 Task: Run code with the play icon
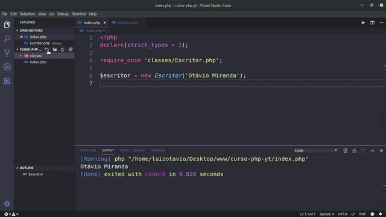coord(363,23)
